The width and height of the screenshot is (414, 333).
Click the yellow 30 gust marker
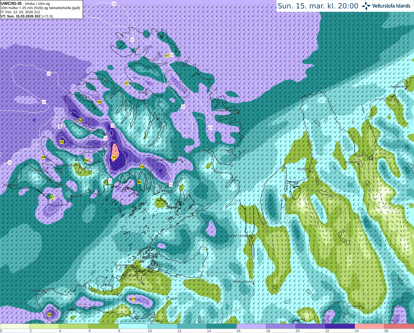tap(142, 166)
